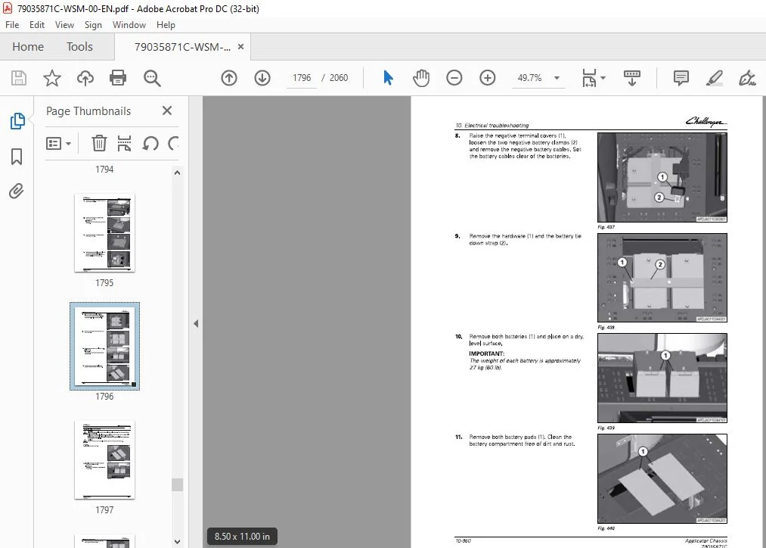Select the Highlight text pen tool

click(715, 78)
